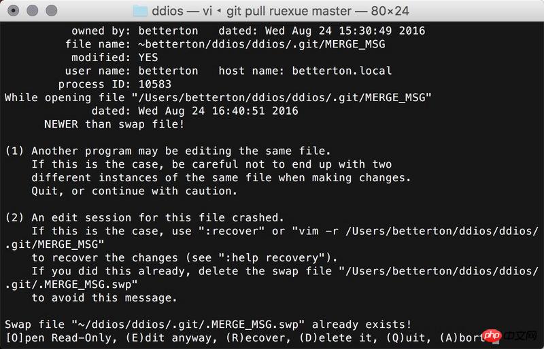Image resolution: width=544 pixels, height=349 pixels.
Task: Click the 'Swap file ... already exists!' line
Action: [x=208, y=325]
